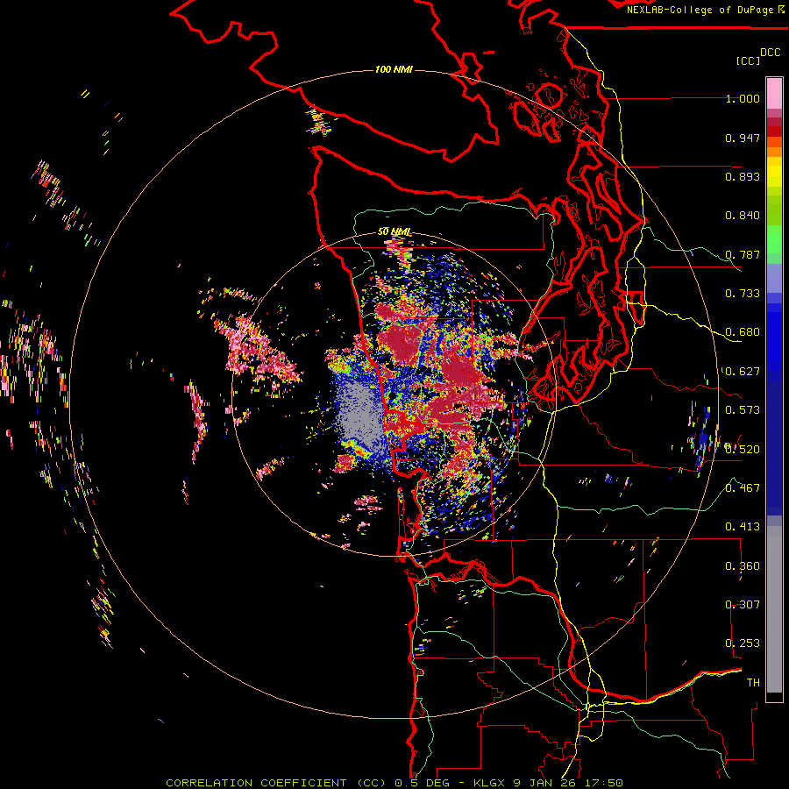Pick the yellow segment of the color bar
Image resolution: width=789 pixels, height=789 pixels.
tap(774, 173)
